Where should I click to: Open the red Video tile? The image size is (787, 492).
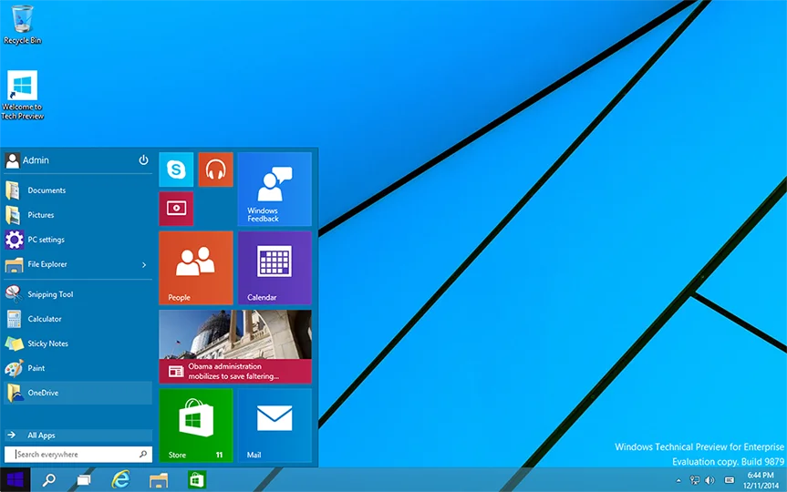click(x=176, y=209)
